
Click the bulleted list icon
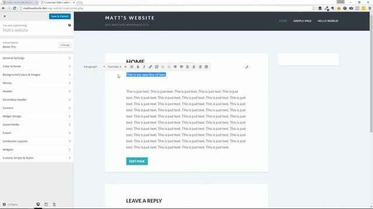click(163, 67)
